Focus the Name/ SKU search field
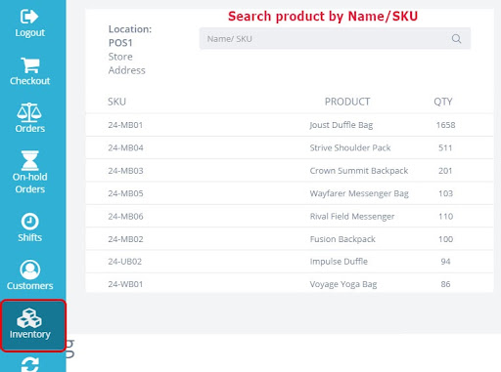 (335, 39)
